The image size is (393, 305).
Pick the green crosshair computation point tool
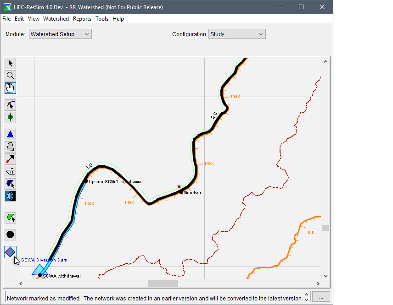10,117
